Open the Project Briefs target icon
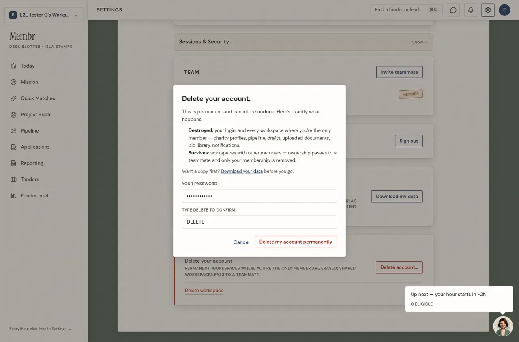Viewport: 519px width, 342px height. coord(13,115)
